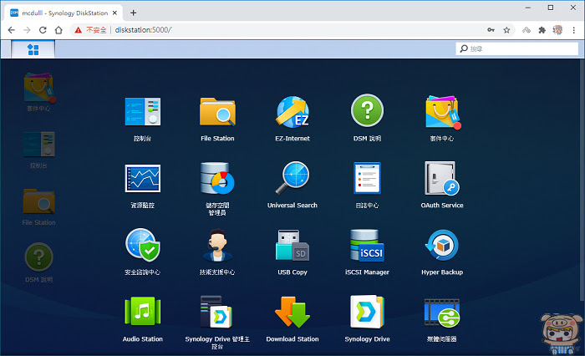Focus the DSM app search field
Screen dimensions: 585x356
coord(516,48)
